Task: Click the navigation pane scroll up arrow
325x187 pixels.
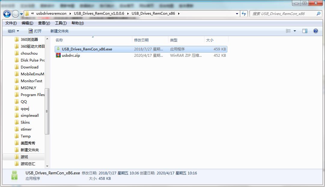Action: click(47, 39)
